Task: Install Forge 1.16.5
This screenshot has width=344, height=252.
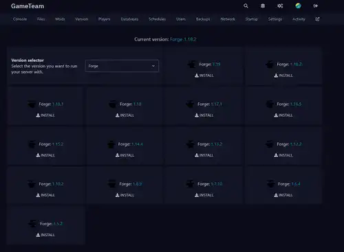Action: pos(283,115)
